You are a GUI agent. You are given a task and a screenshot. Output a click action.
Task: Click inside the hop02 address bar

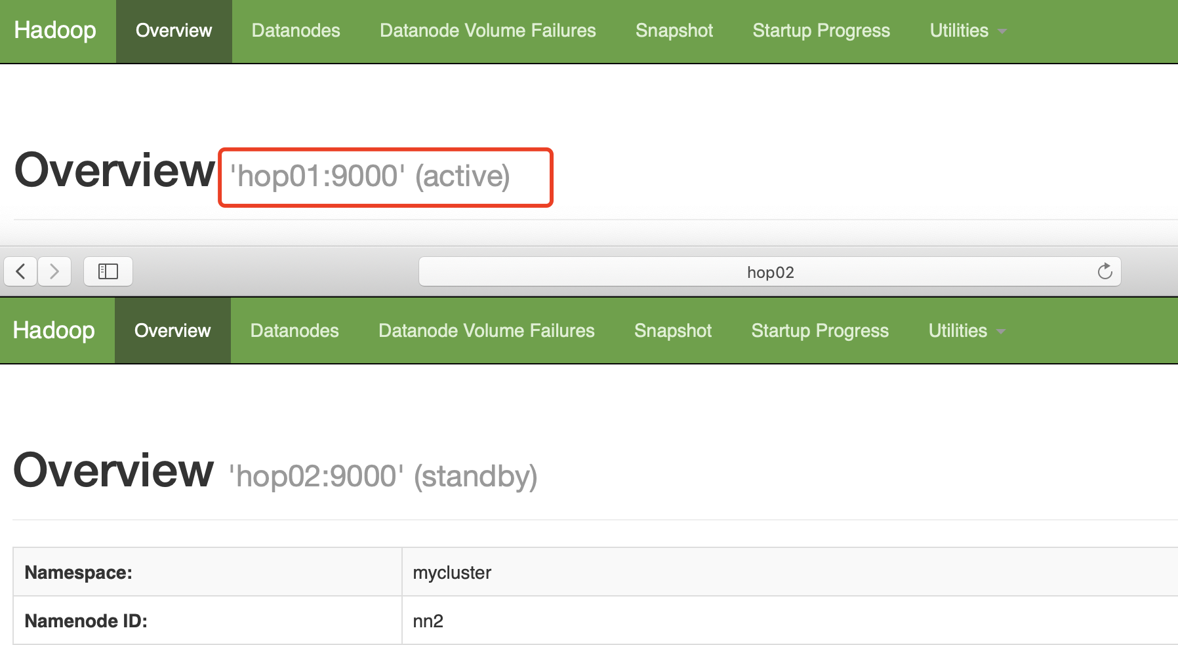(x=769, y=271)
